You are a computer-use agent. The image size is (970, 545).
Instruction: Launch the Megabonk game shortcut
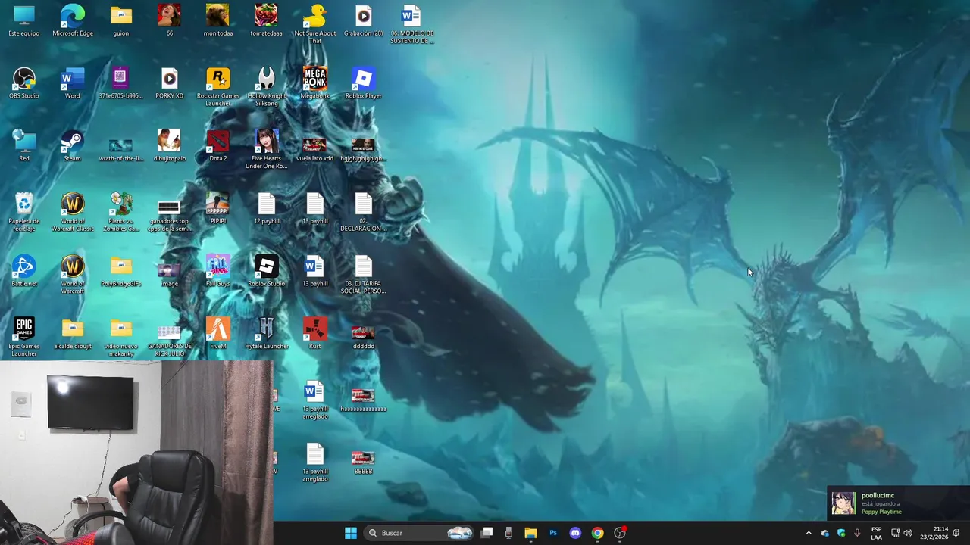[x=315, y=83]
